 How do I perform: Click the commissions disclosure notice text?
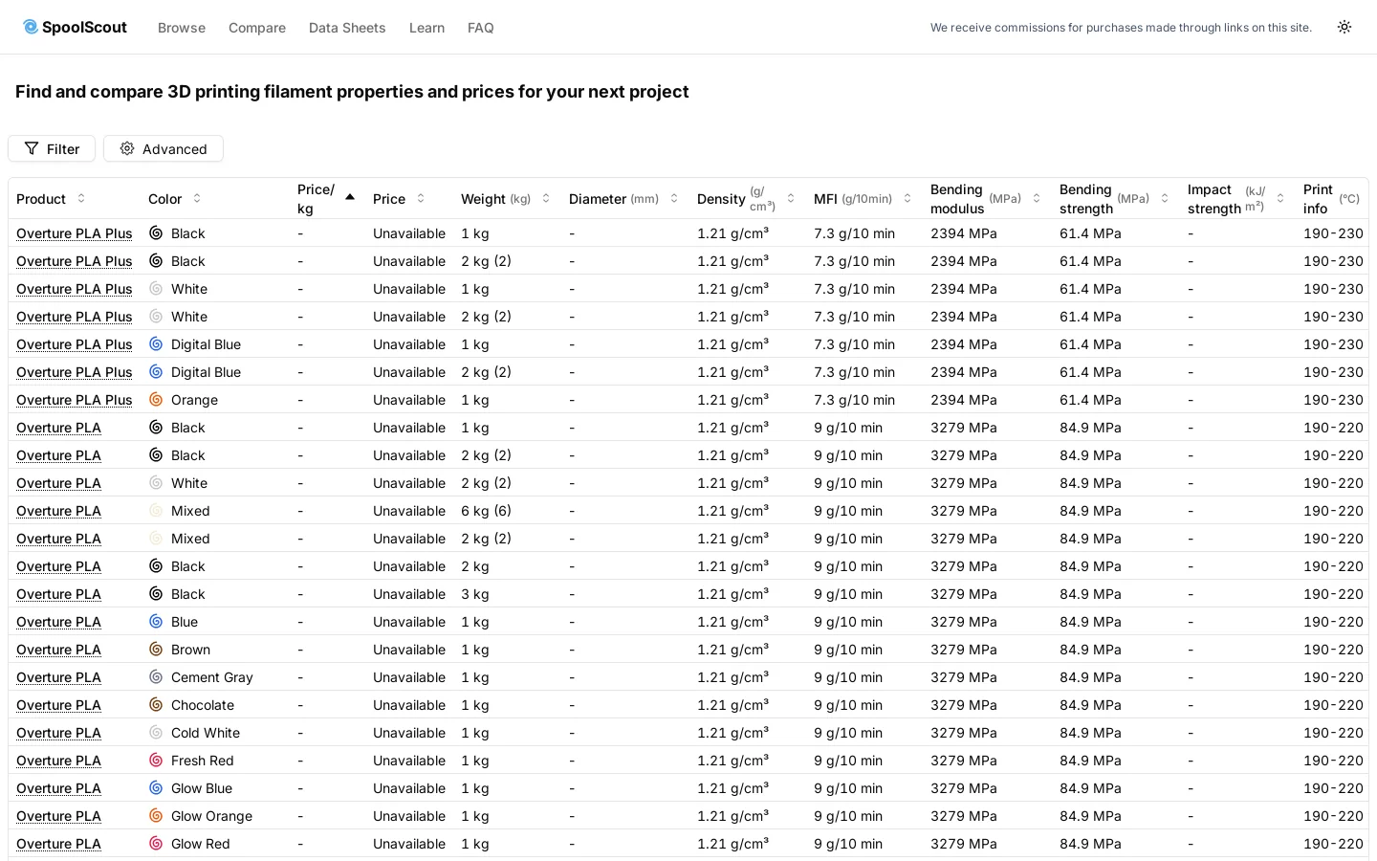click(x=1121, y=28)
